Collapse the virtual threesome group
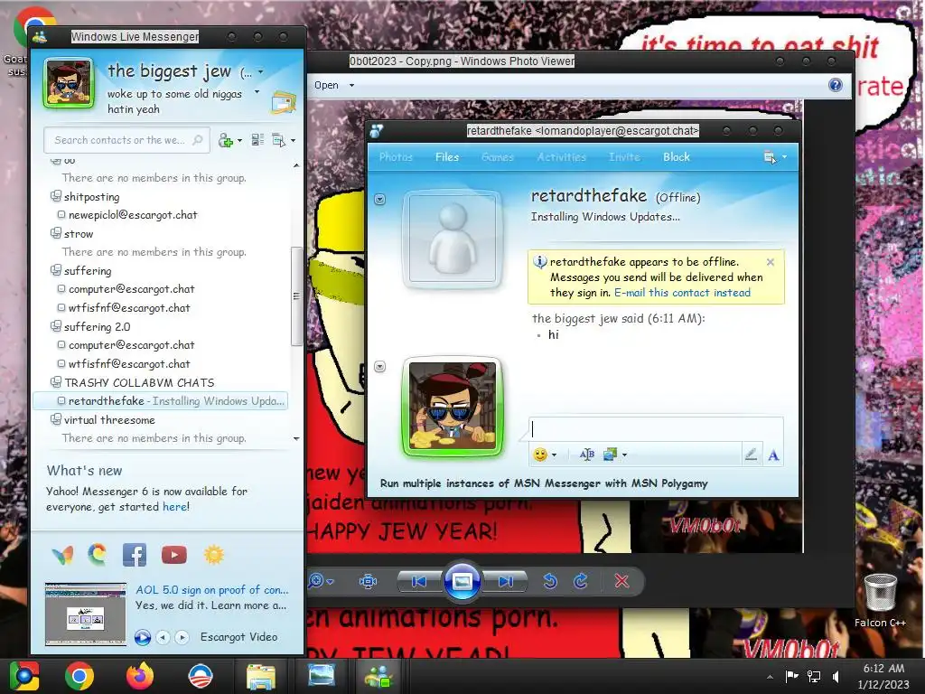 coord(55,419)
